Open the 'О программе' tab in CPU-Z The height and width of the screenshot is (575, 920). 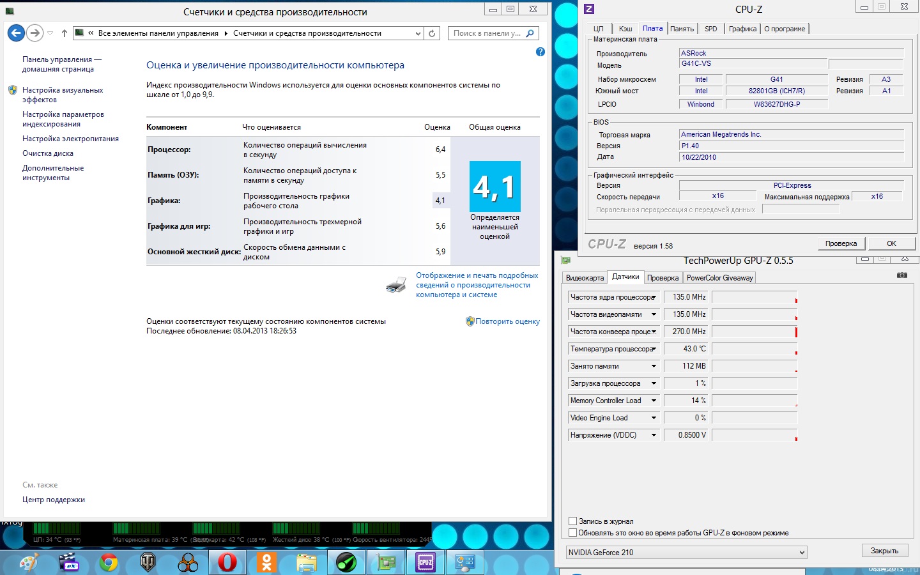point(785,29)
